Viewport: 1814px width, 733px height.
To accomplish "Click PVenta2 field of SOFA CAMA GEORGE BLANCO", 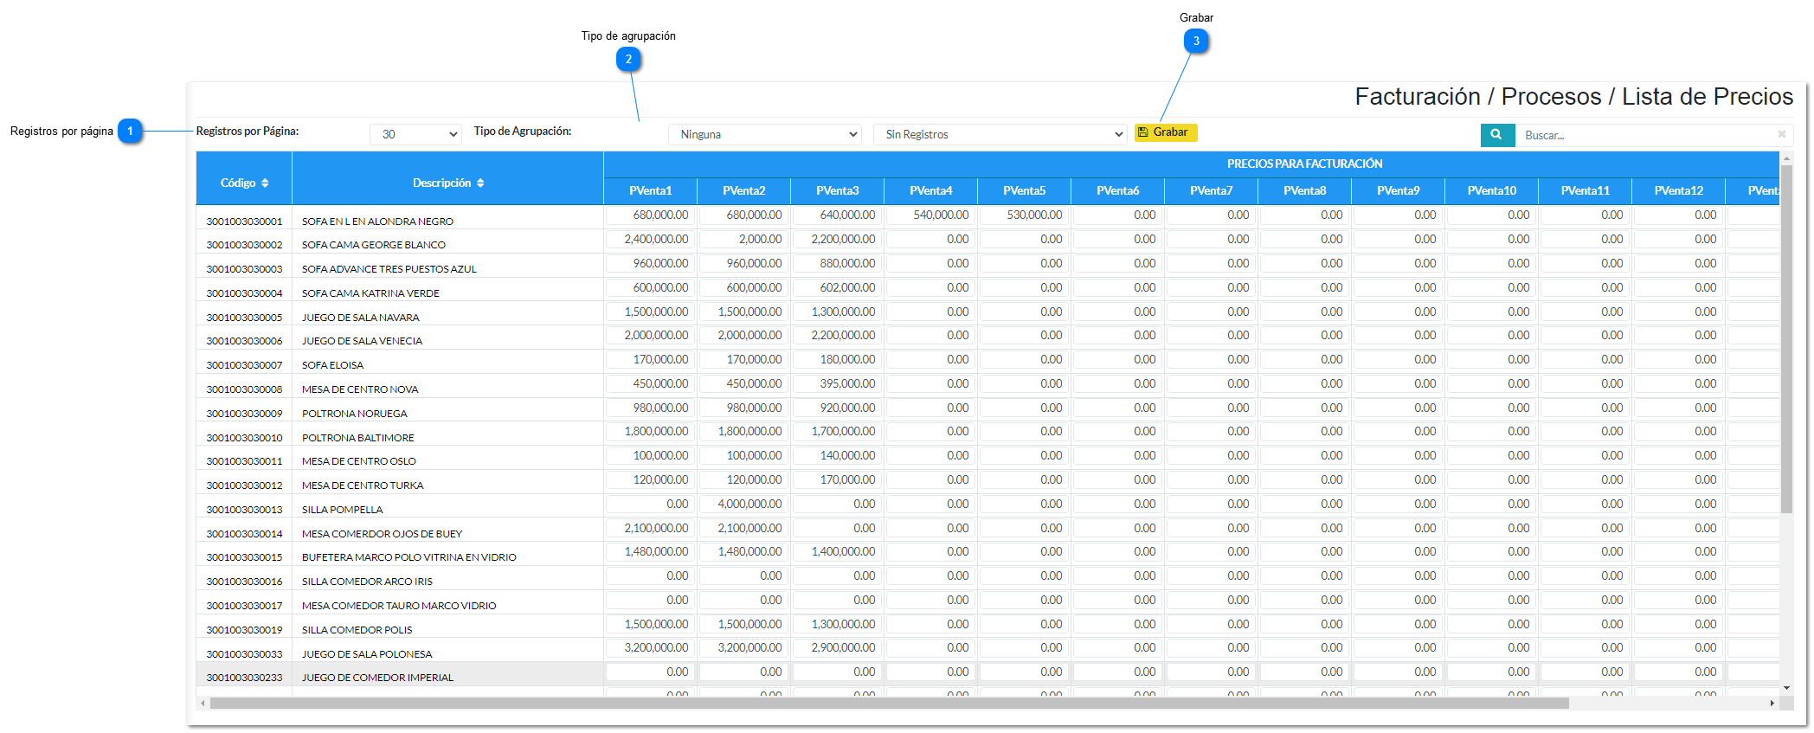I will coord(743,240).
